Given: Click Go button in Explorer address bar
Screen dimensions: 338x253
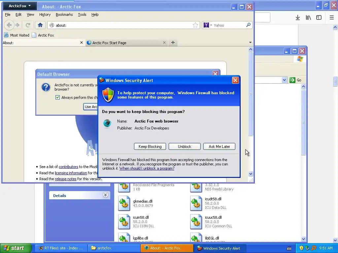Looking at the screenshot, I should click(295, 80).
